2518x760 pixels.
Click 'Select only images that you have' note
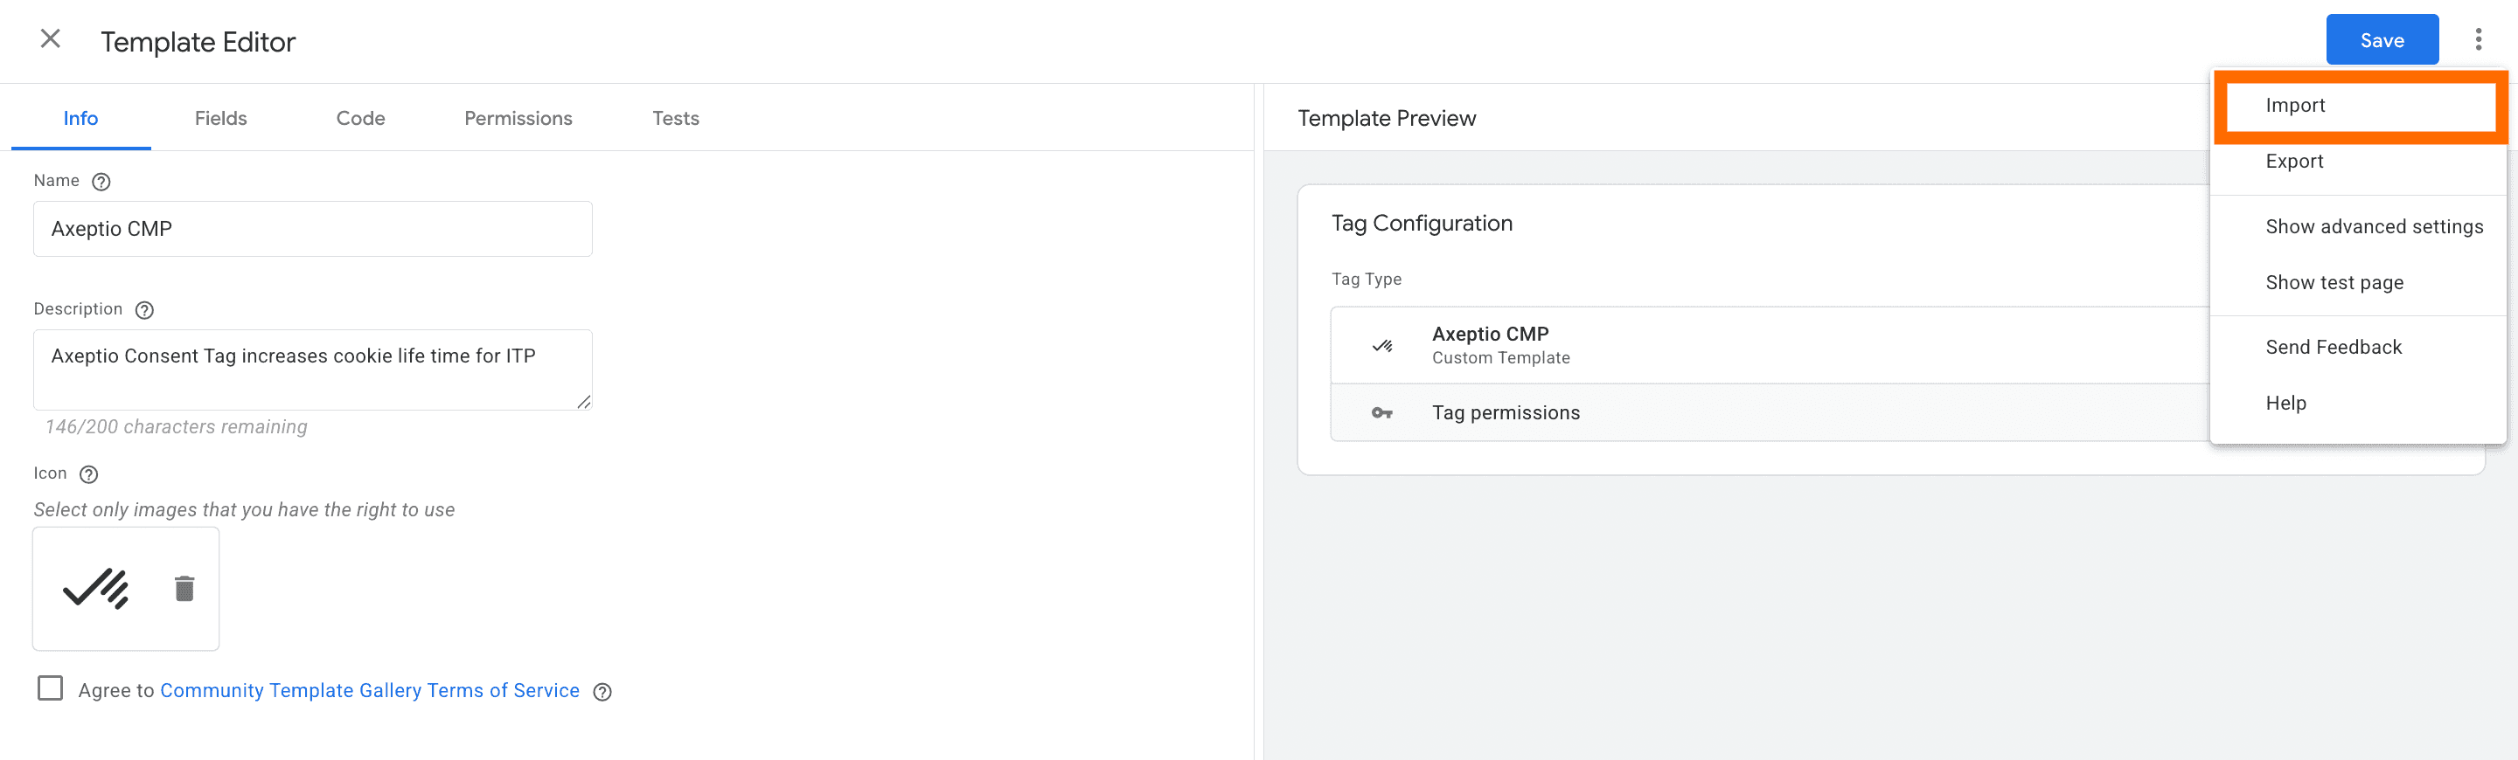point(243,510)
